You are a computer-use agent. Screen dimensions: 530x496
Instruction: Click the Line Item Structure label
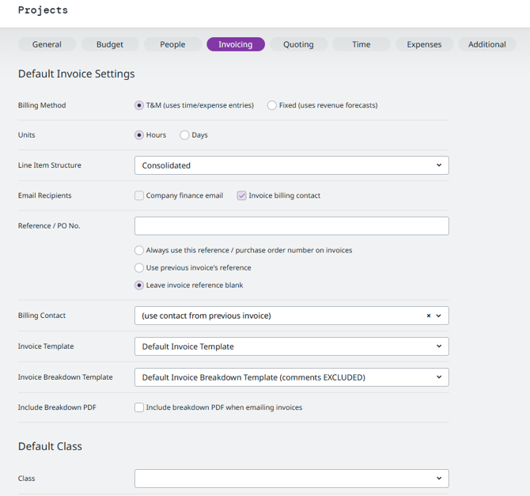(x=50, y=165)
